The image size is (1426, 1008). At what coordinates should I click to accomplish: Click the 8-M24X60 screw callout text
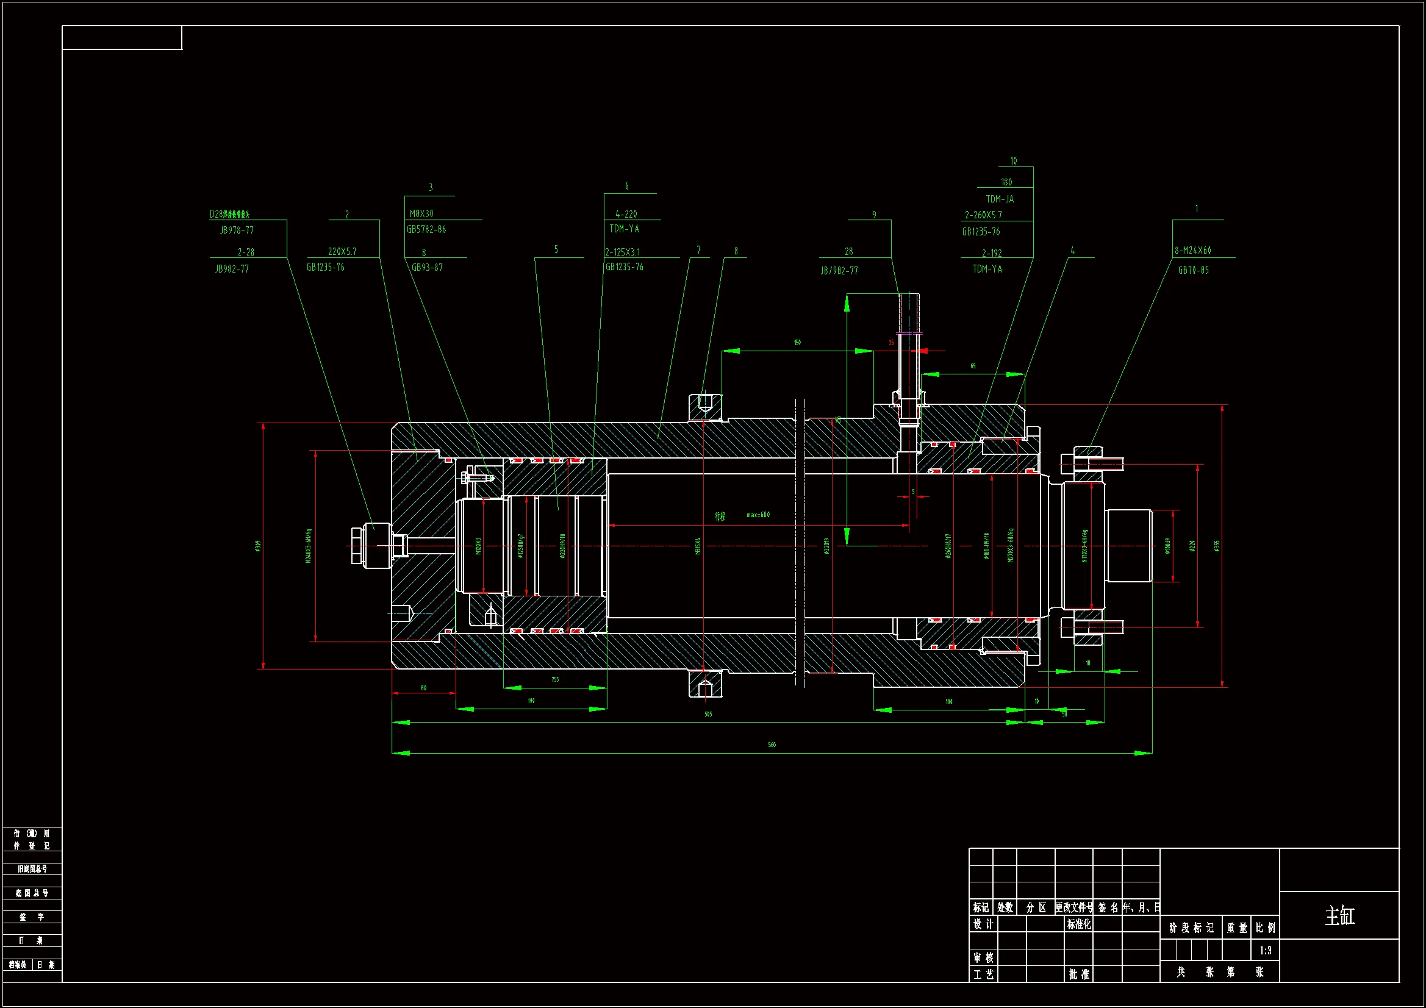(x=1192, y=250)
